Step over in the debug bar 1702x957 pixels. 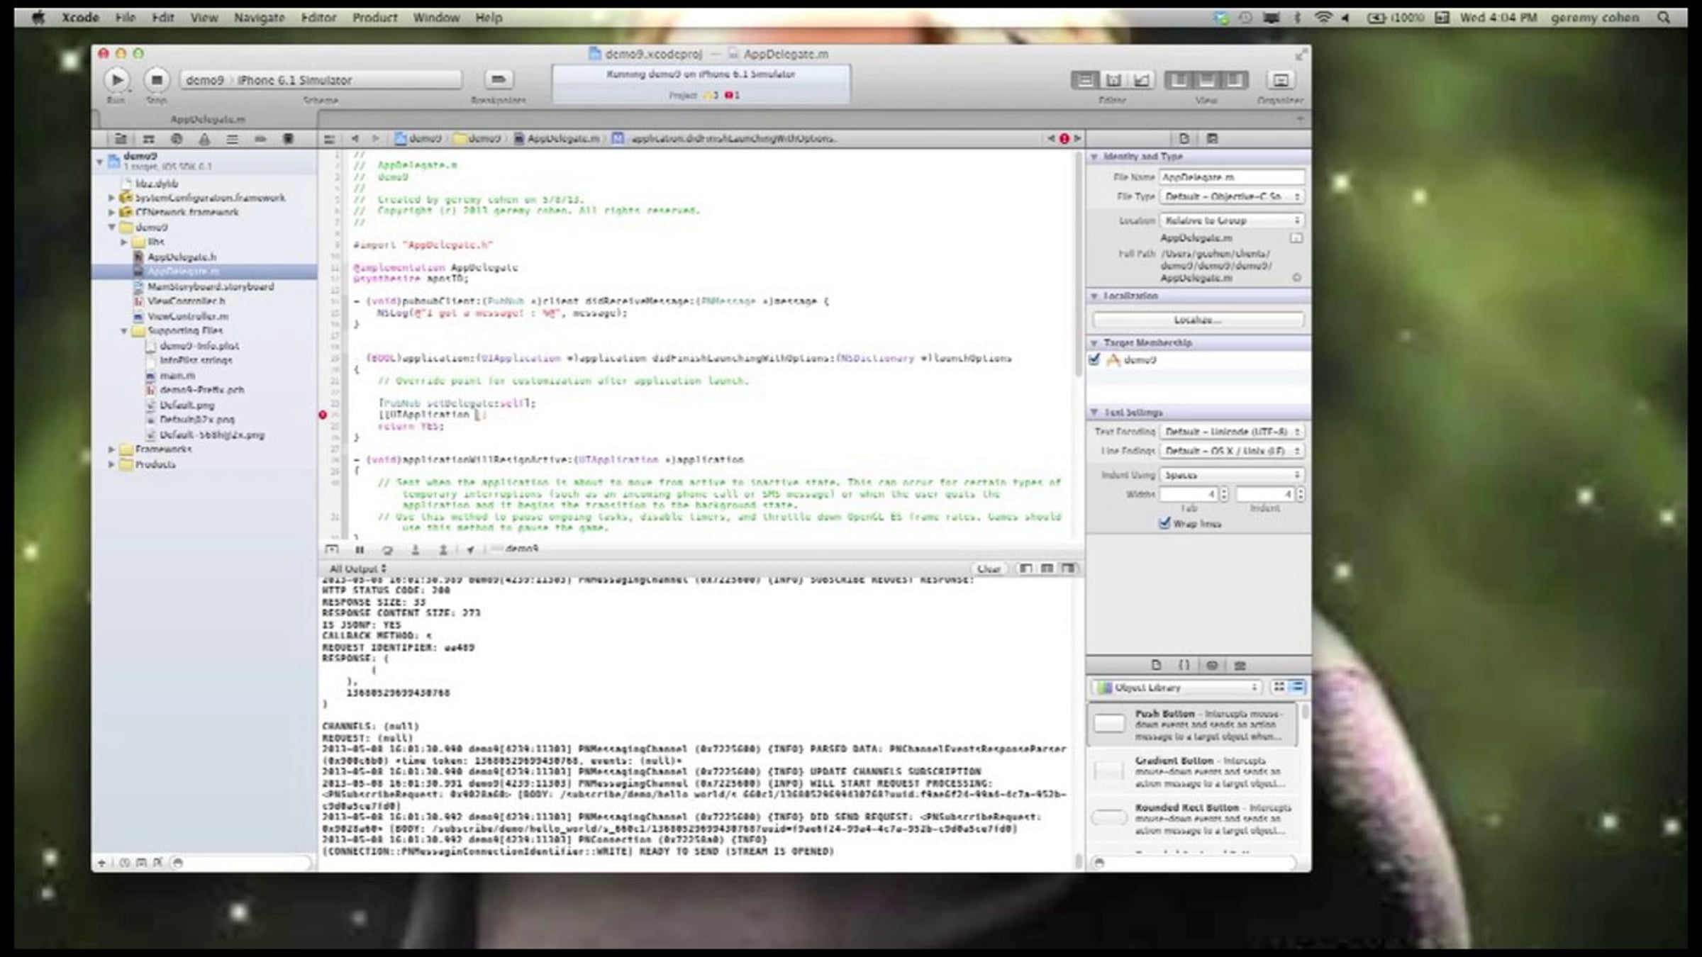tap(387, 549)
